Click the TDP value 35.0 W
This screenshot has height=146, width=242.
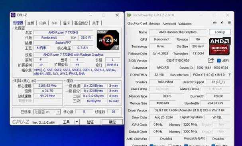86,37
